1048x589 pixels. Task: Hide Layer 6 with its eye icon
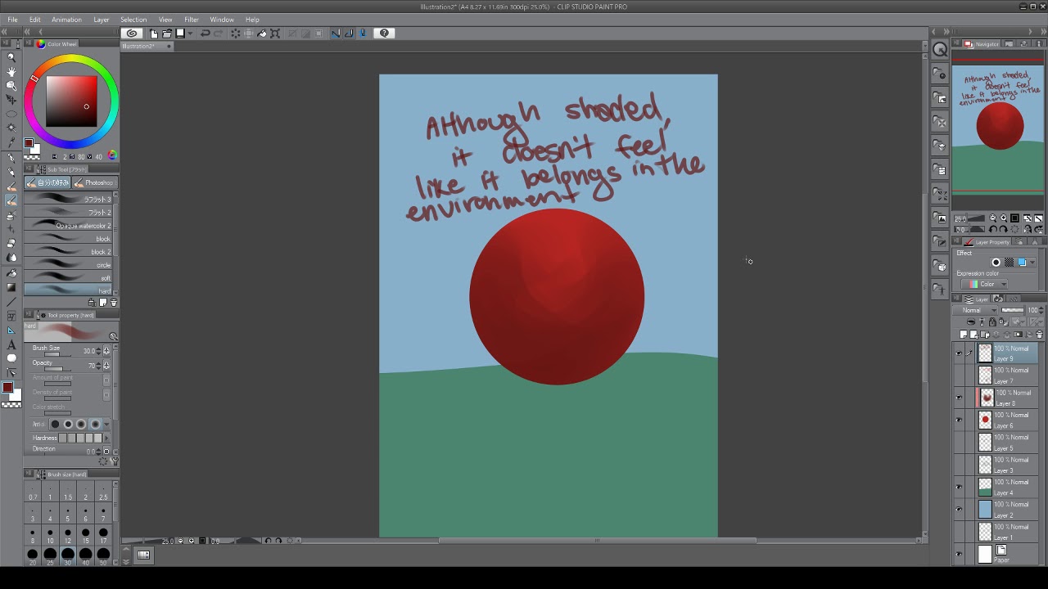[959, 420]
